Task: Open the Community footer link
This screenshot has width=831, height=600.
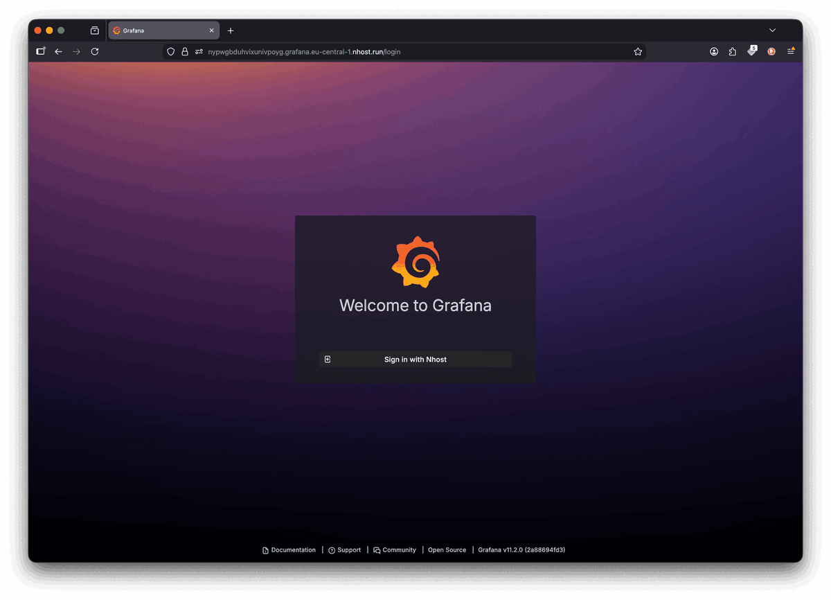Action: pos(395,550)
